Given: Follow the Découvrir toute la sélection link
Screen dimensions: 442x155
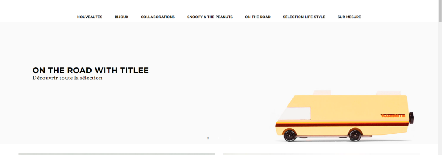Looking at the screenshot, I should click(x=67, y=78).
